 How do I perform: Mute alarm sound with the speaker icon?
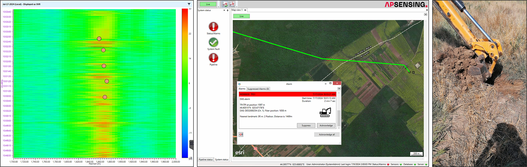241,134
